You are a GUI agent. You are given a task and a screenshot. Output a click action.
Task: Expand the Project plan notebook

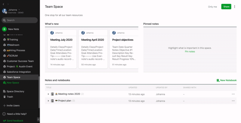[x=48, y=101]
